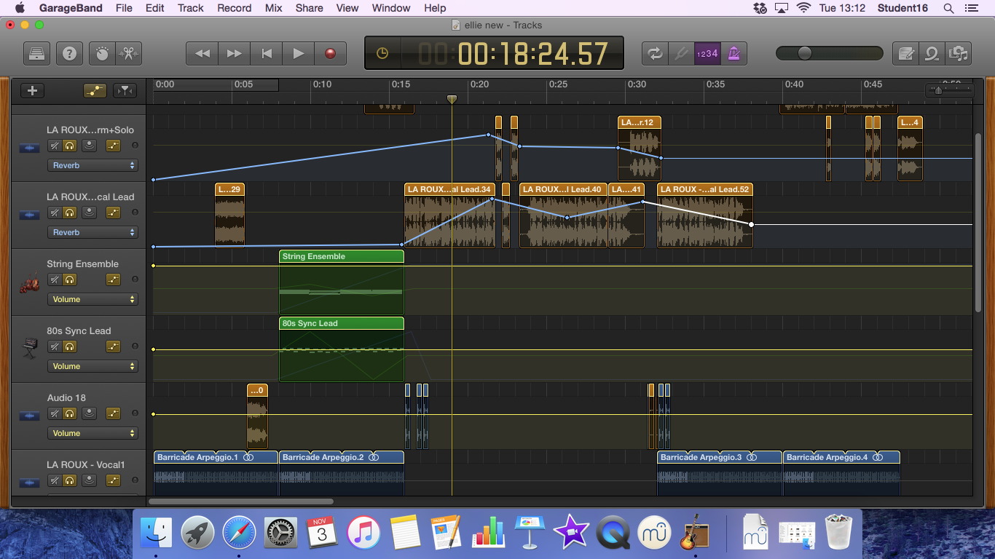Select the Barricade Arpeggio.3 region

coord(720,473)
